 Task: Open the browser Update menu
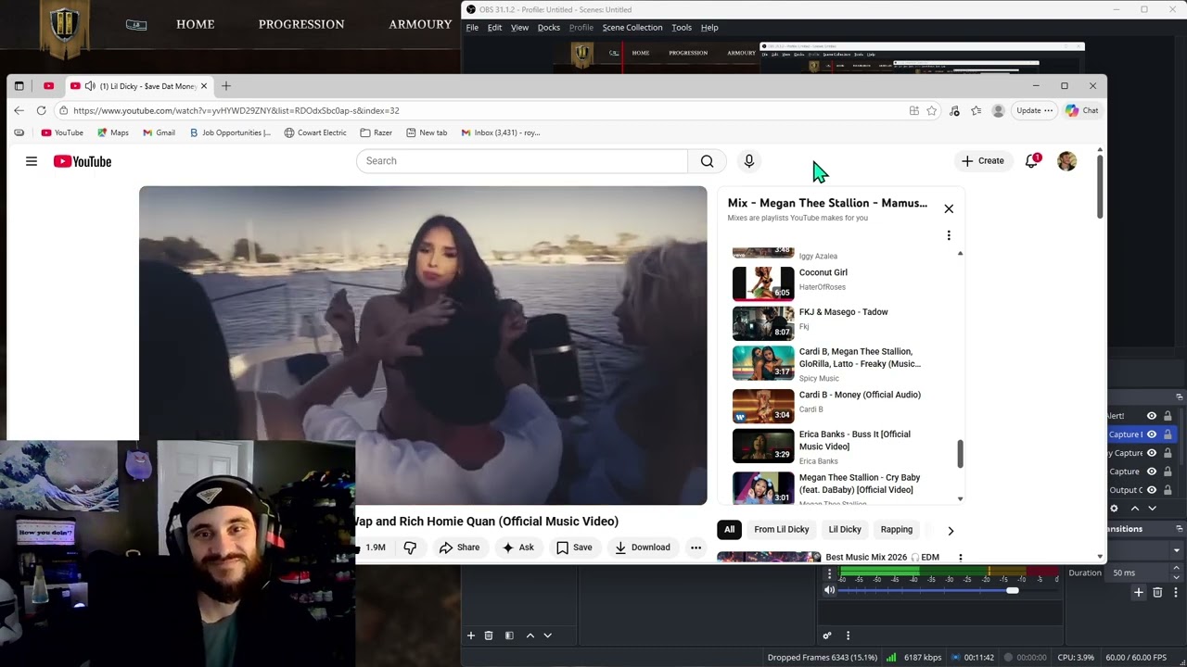[1034, 111]
